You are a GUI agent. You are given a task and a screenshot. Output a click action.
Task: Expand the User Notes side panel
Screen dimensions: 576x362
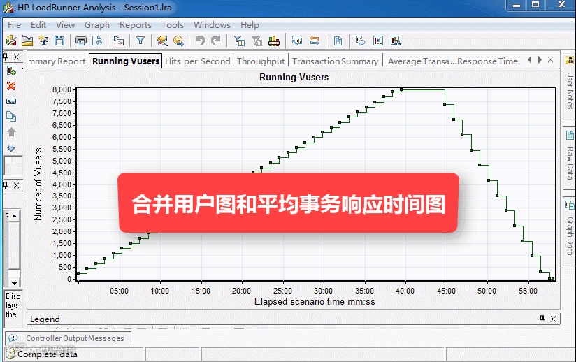[x=570, y=86]
